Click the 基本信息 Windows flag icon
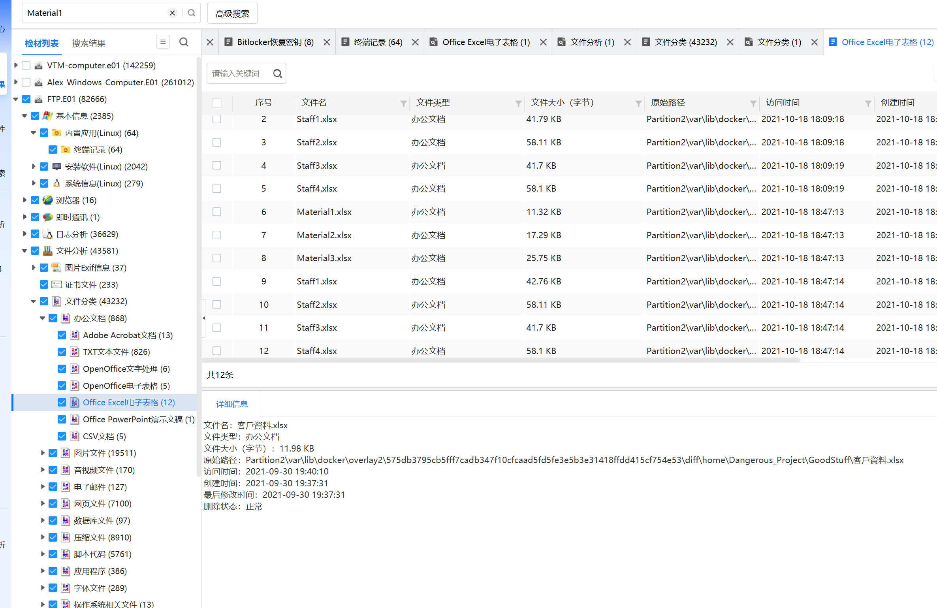937x608 pixels. (x=48, y=116)
